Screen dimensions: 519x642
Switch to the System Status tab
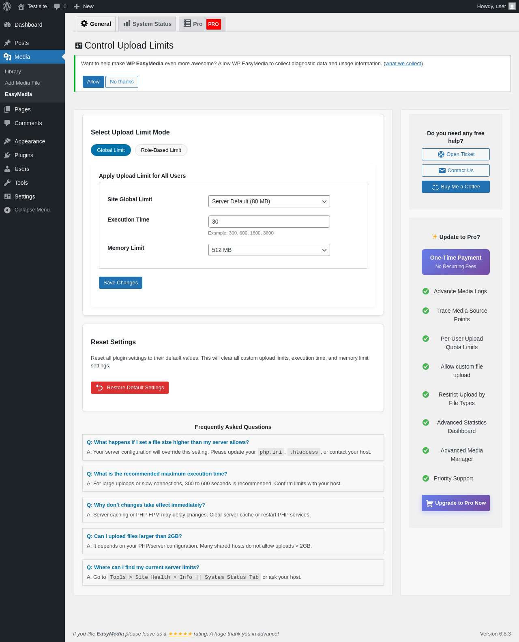click(147, 24)
